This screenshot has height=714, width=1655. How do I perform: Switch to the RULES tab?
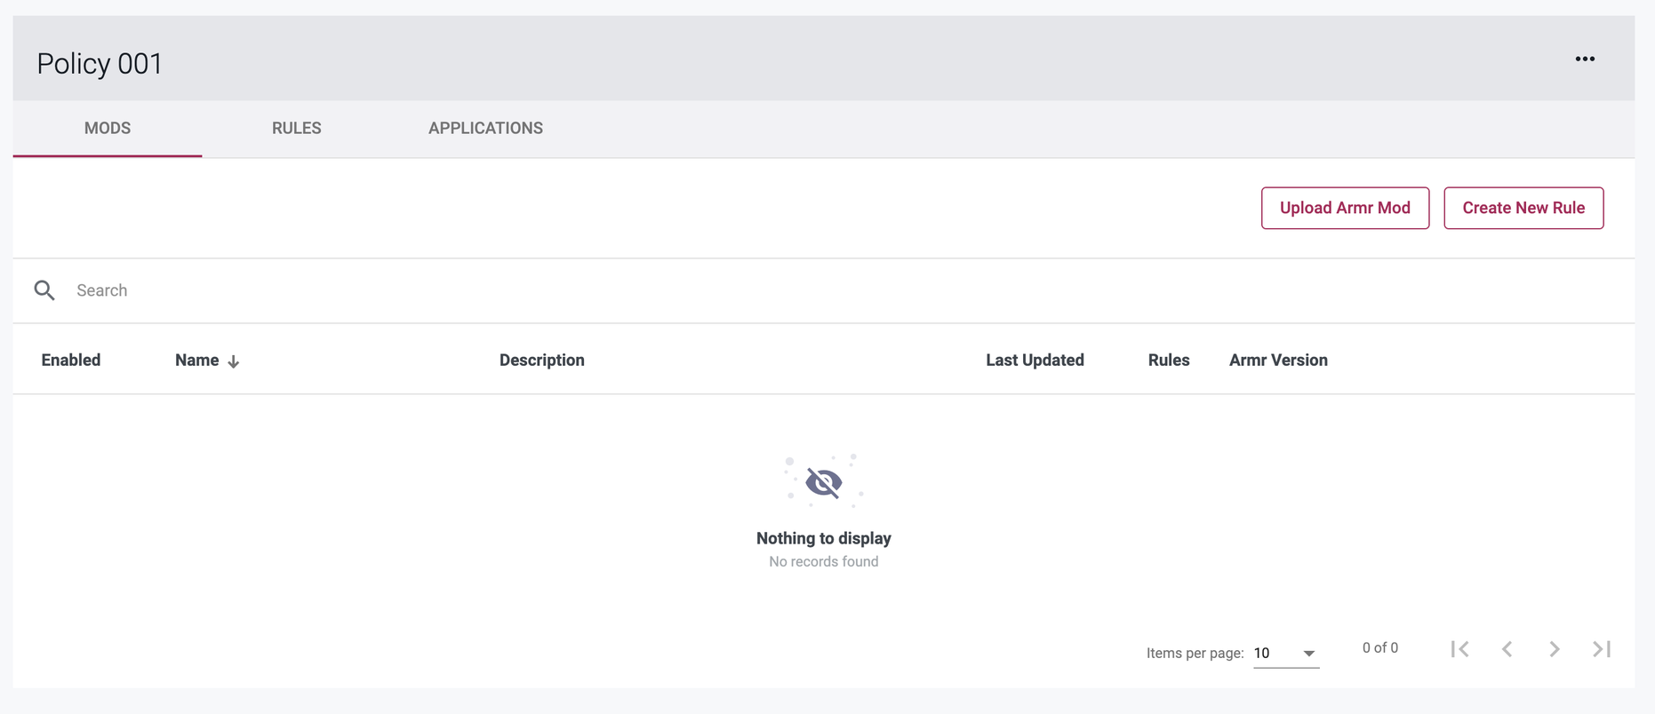(297, 128)
